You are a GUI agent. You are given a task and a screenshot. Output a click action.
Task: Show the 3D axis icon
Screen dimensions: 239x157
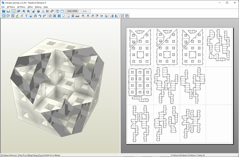click(43, 11)
